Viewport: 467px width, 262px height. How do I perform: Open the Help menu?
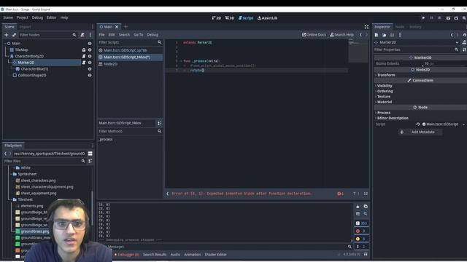pyautogui.click(x=64, y=17)
